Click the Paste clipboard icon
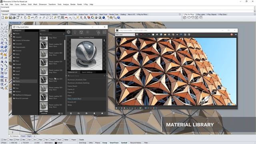The height and width of the screenshot is (144, 256). click(29, 18)
